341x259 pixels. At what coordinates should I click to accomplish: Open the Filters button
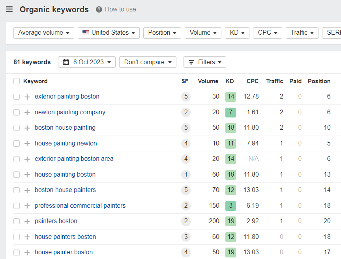(x=205, y=62)
